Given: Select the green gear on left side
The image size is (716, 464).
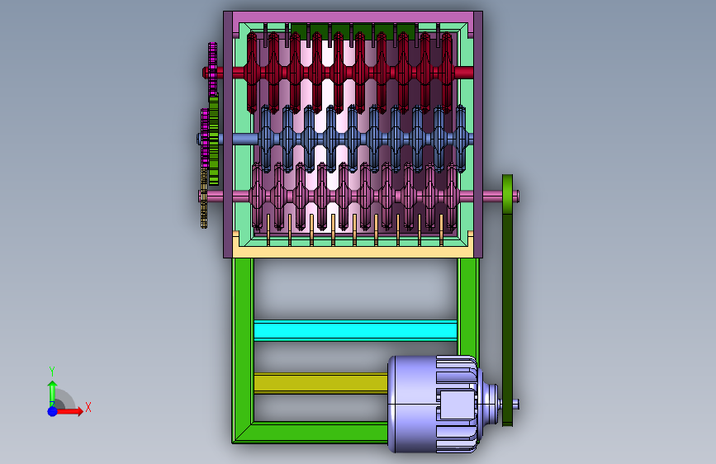Looking at the screenshot, I should (x=214, y=140).
